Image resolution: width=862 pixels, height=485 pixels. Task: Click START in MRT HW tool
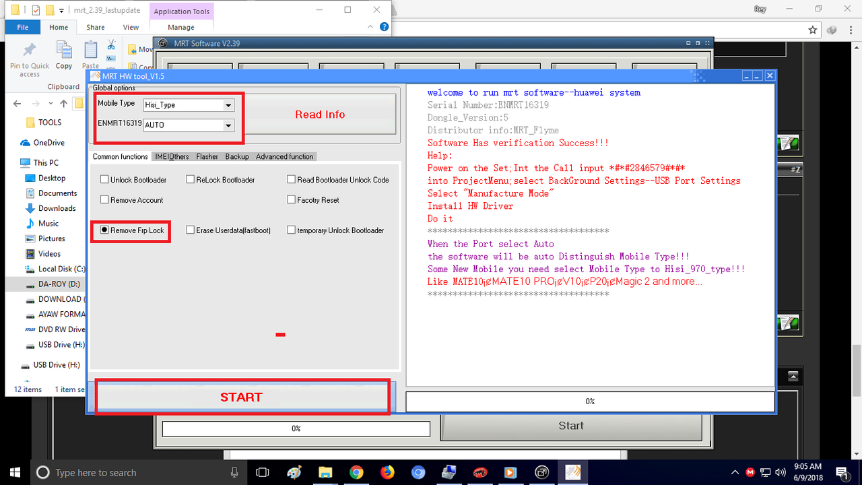point(242,397)
